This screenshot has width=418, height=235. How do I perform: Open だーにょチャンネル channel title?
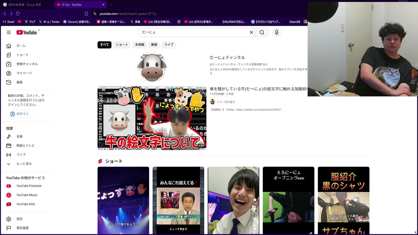coord(227,57)
